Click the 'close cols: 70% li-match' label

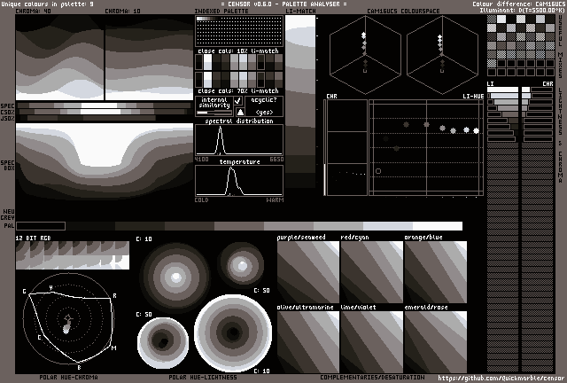pos(238,91)
